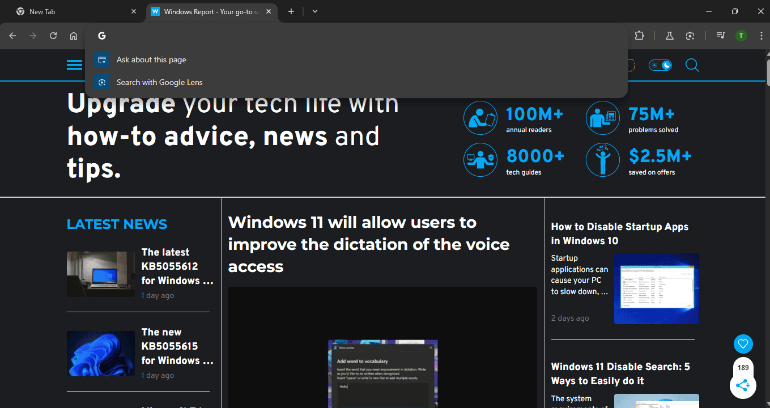This screenshot has height=408, width=770.
Task: Click the LATEST NEWS heading
Action: pos(117,224)
